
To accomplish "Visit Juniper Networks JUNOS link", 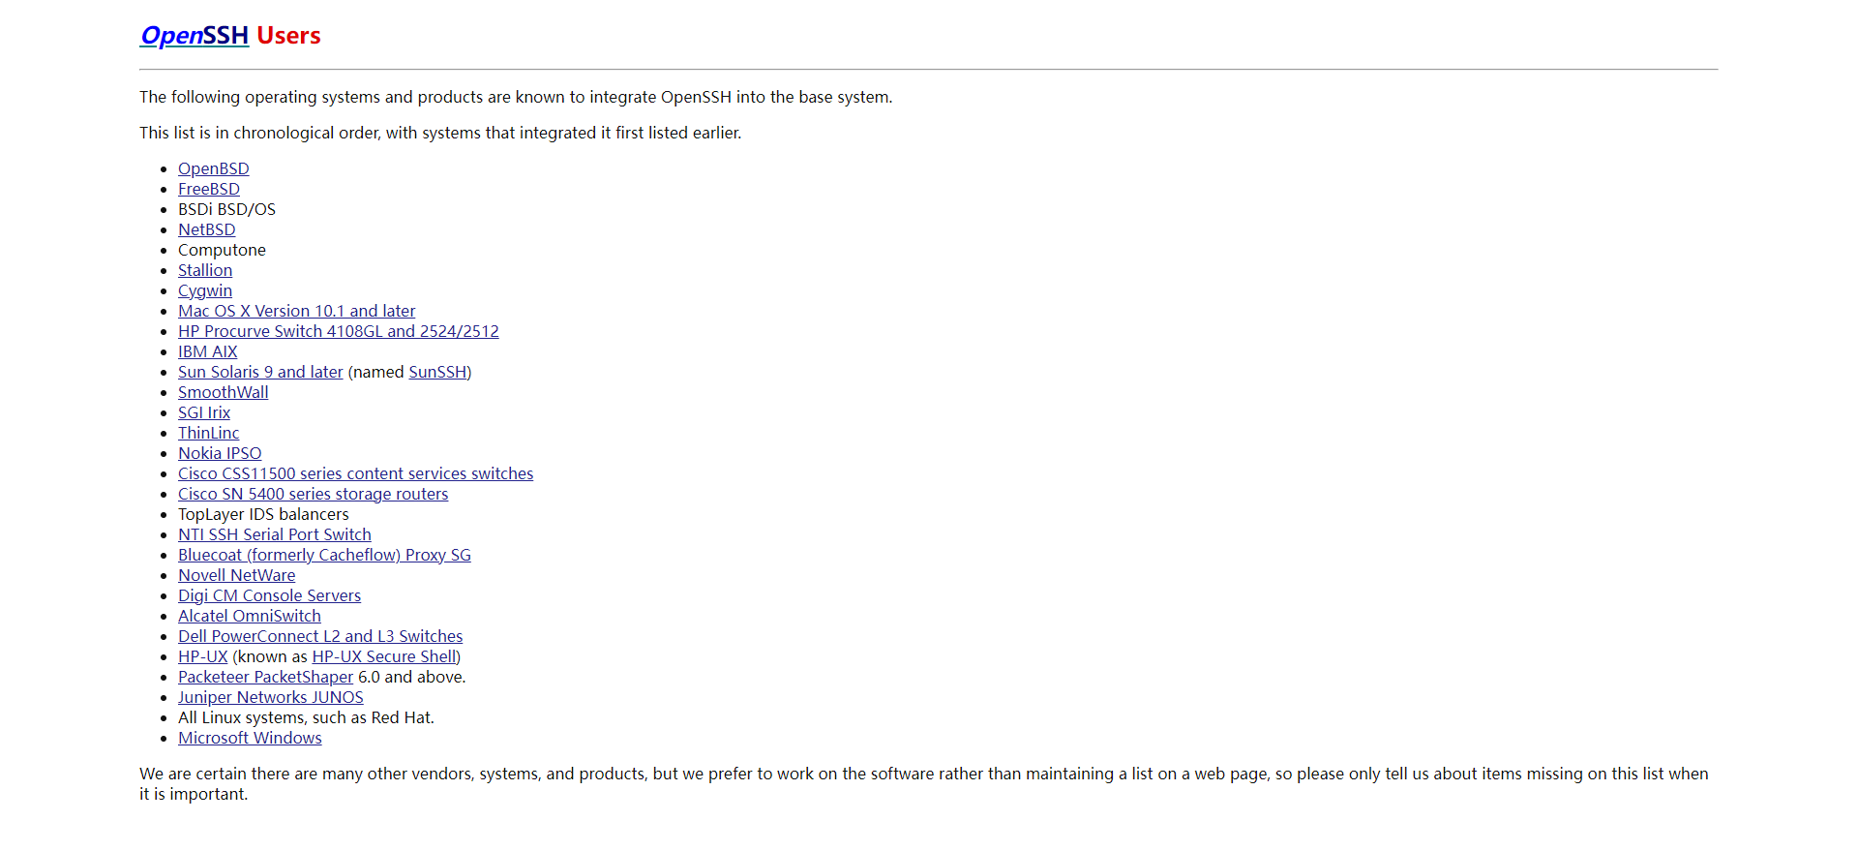I will point(270,697).
